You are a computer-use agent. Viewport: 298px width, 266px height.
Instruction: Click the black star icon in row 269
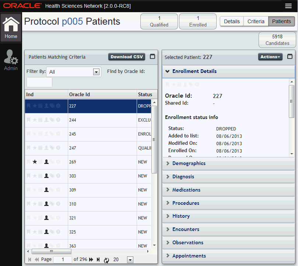[35, 162]
